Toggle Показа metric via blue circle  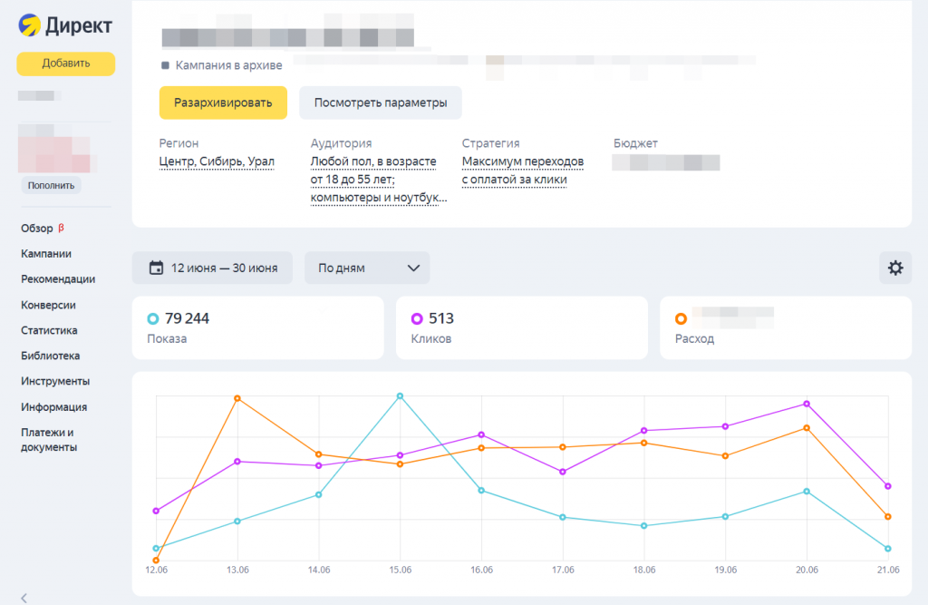(x=152, y=318)
